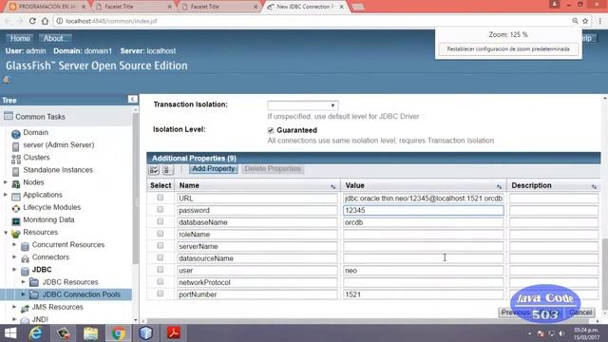This screenshot has height=342, width=608.
Task: Switch to first Facelet Title tab
Action: (133, 7)
